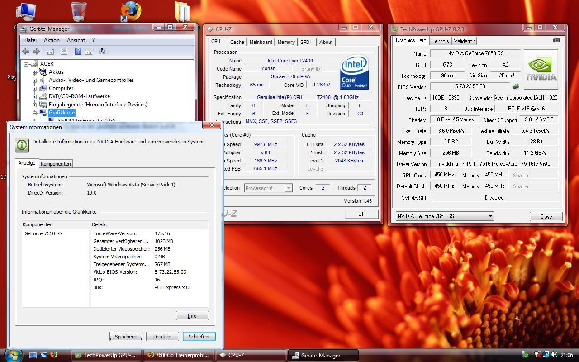Switch to Mainboard tab in CPU-Z
The image size is (579, 362).
pos(261,42)
